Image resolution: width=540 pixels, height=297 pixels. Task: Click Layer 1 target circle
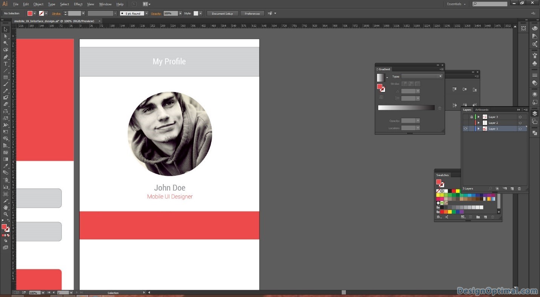520,129
